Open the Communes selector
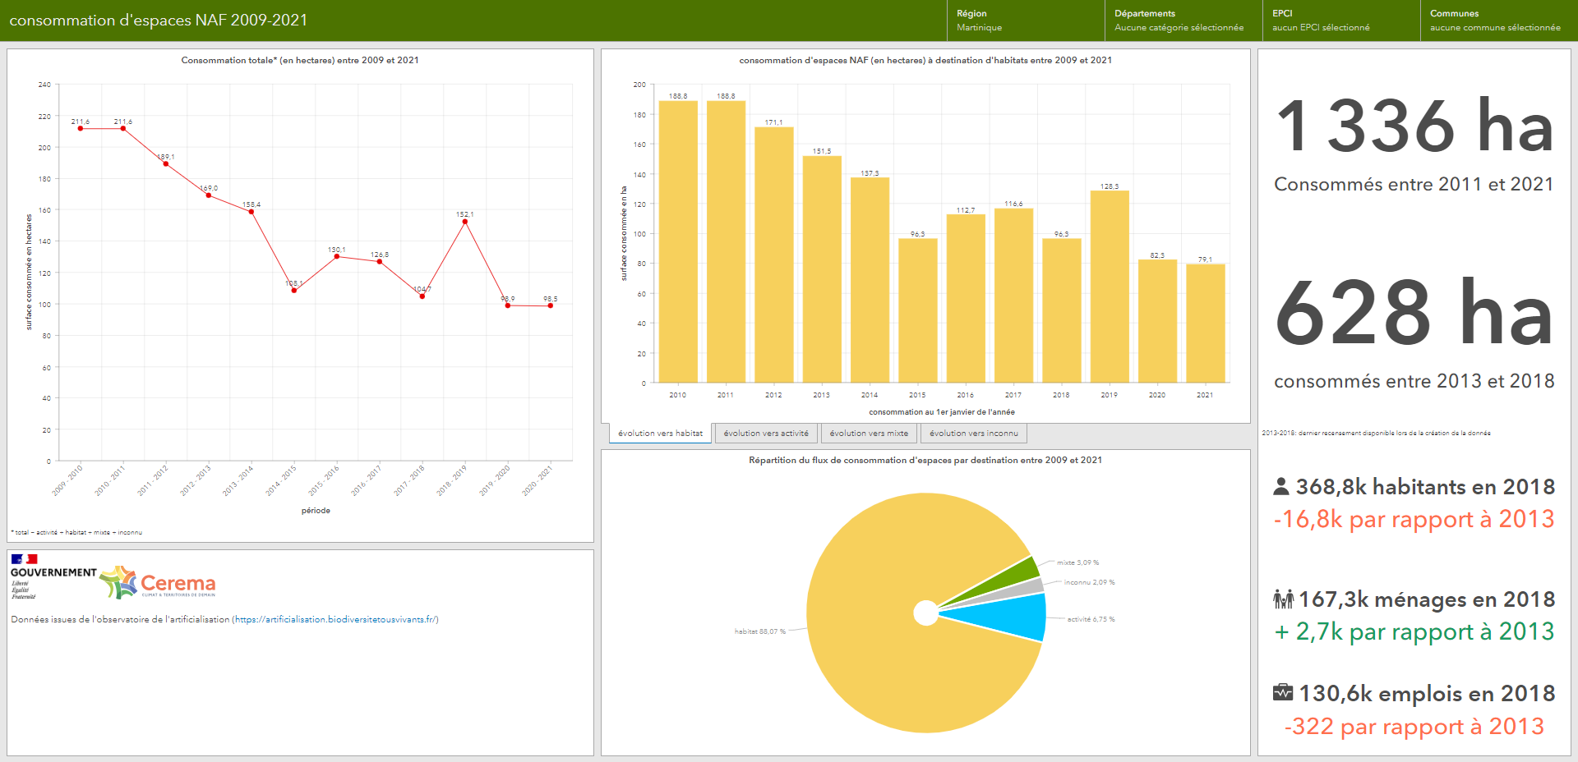The image size is (1578, 762). click(x=1498, y=21)
